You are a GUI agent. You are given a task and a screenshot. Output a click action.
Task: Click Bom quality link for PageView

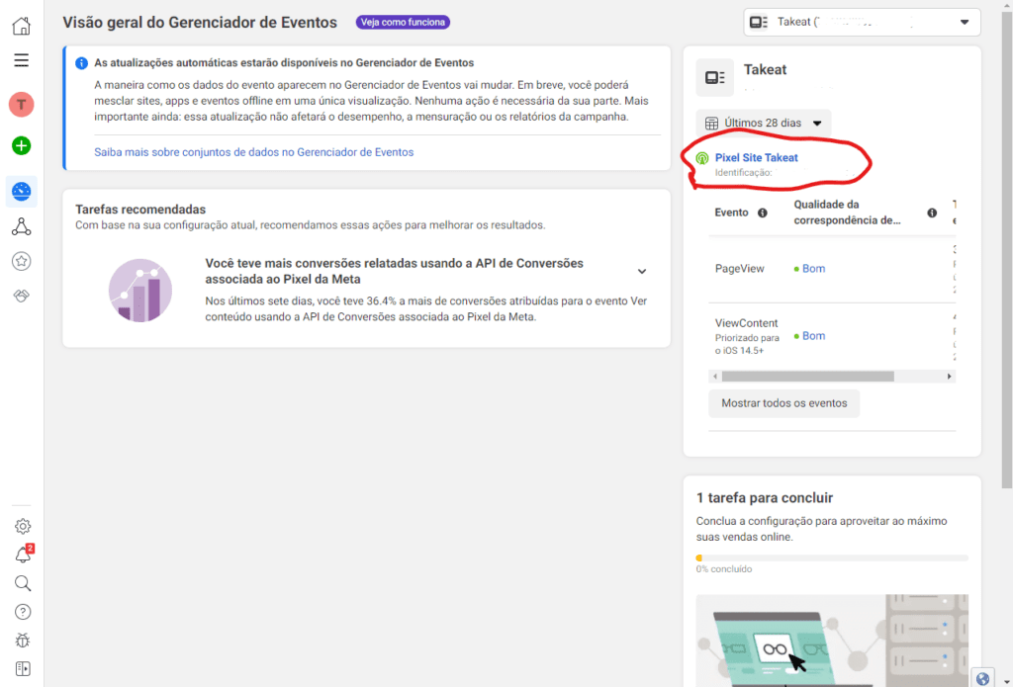(813, 269)
